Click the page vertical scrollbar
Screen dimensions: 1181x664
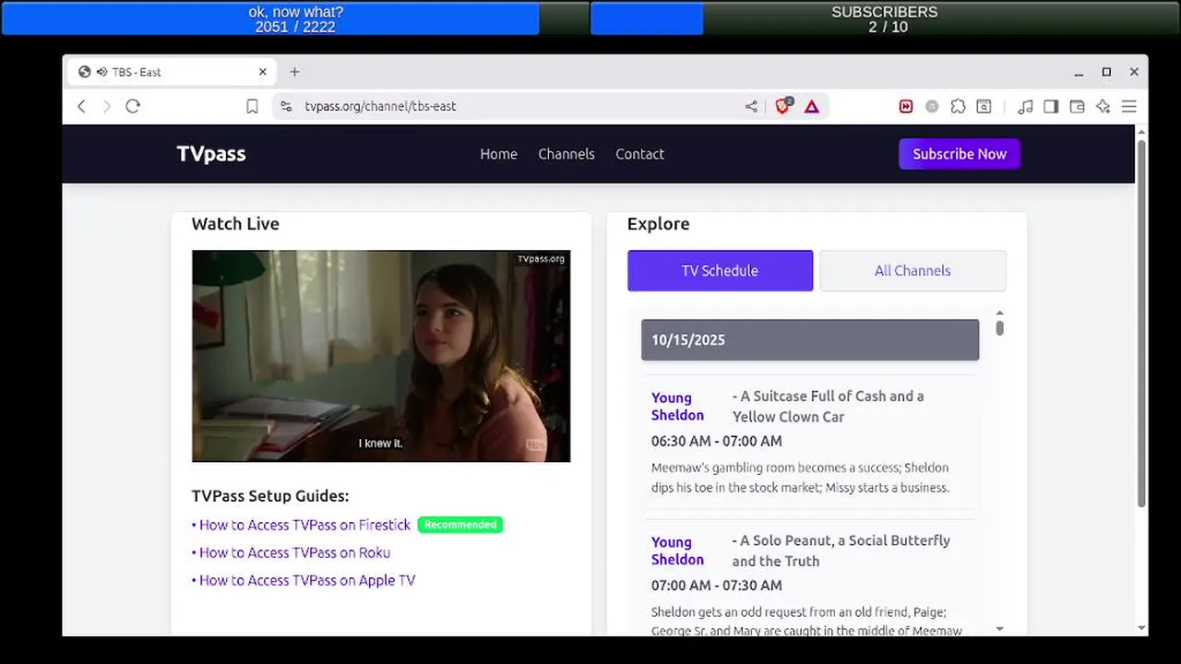click(x=1141, y=323)
